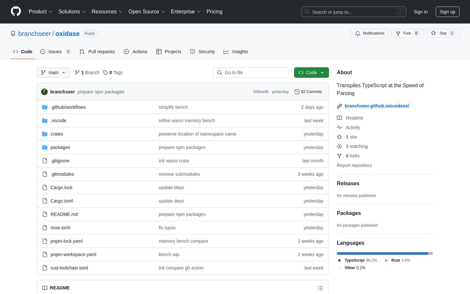Click the packages folder icon
Screen dimensions: 470x294
click(x=45, y=147)
